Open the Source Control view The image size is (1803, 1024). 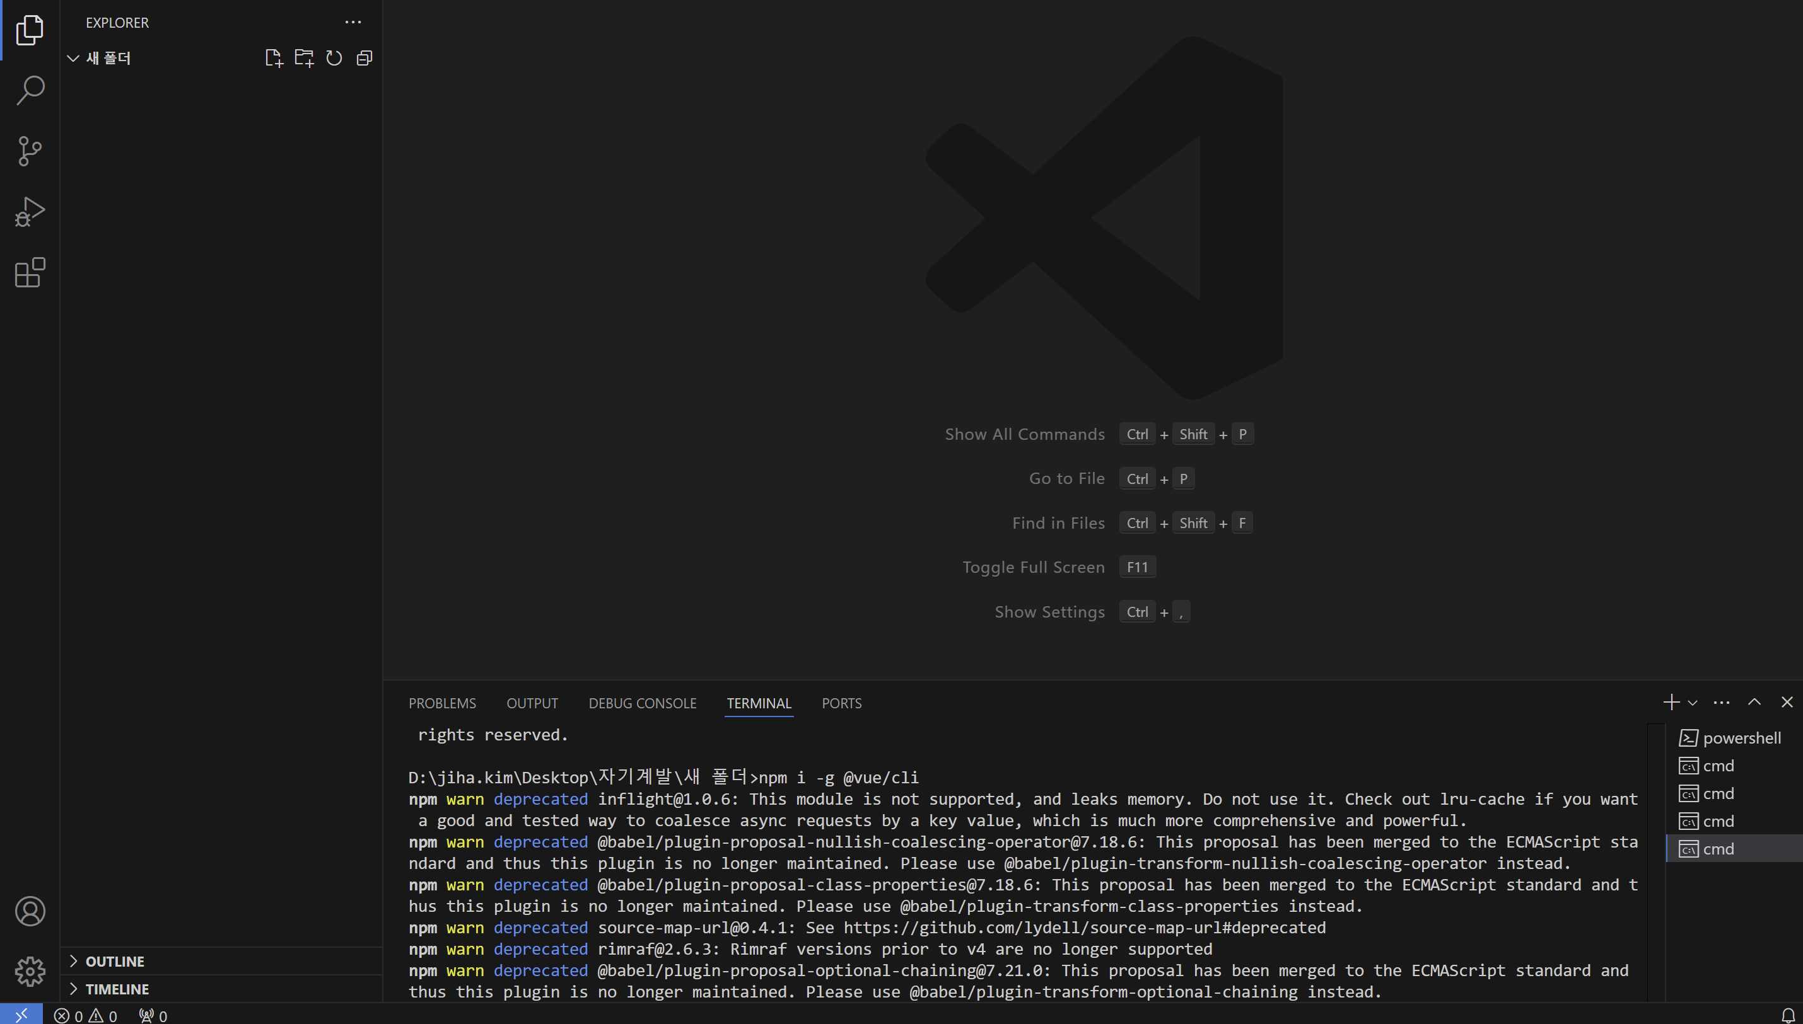point(30,151)
